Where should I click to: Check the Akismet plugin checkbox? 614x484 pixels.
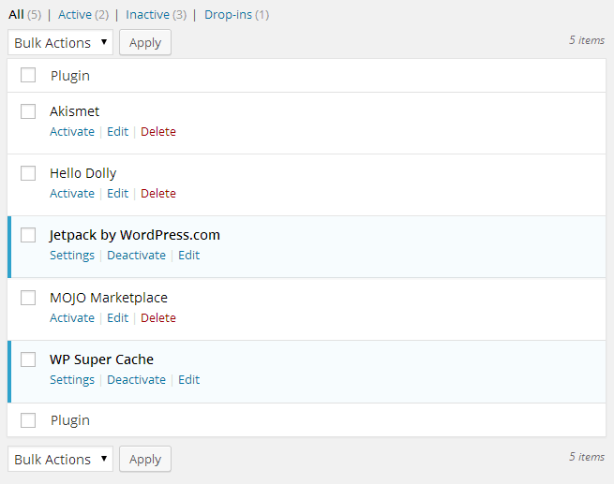click(28, 111)
